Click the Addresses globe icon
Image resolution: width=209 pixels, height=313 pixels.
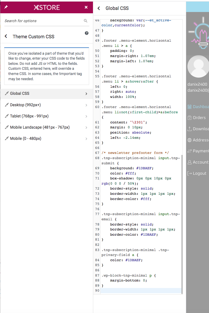tap(190, 140)
